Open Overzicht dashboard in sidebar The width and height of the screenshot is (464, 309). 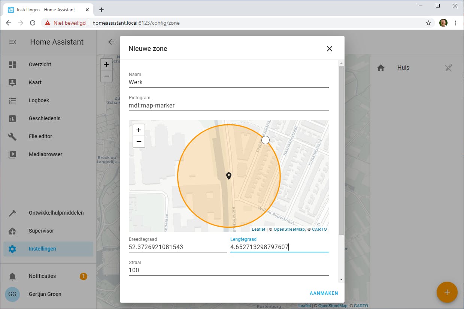(40, 64)
